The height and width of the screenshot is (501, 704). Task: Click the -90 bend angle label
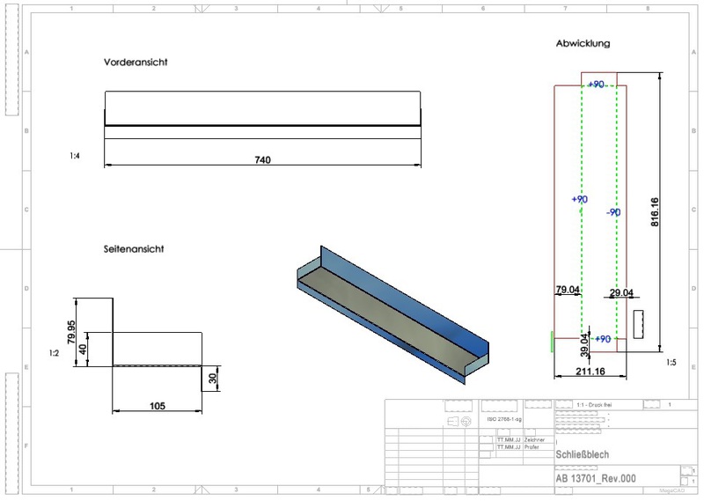[x=613, y=212]
